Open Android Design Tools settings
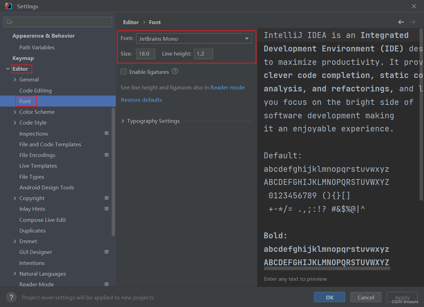Viewport: 424px width, 307px height. [47, 187]
